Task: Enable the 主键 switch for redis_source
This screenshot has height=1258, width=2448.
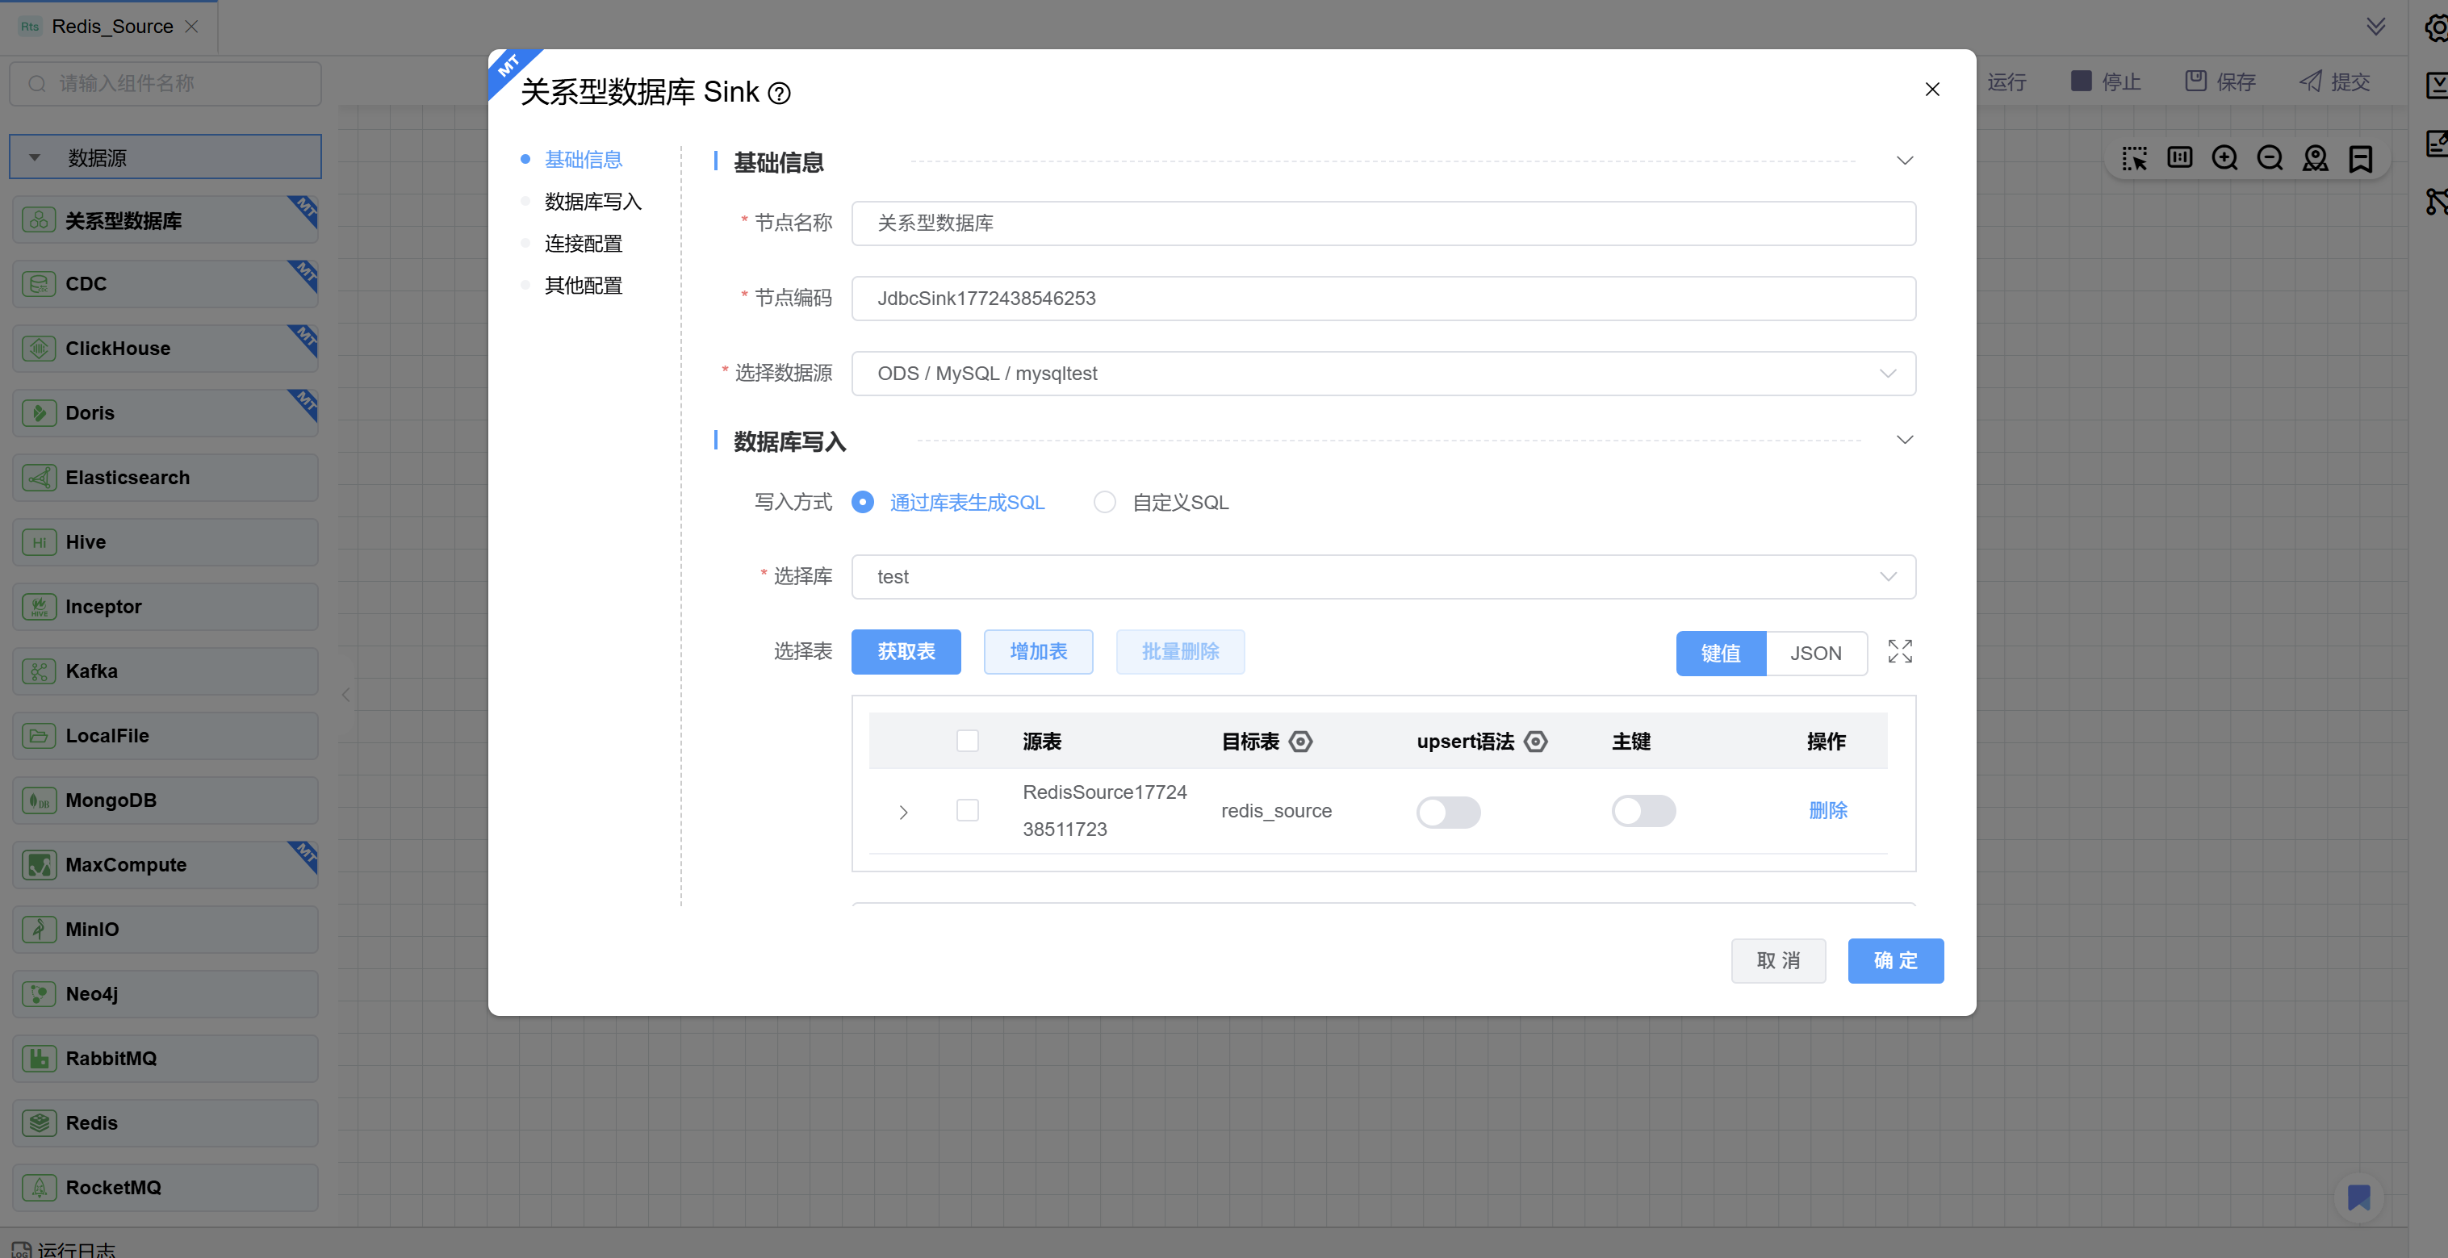Action: point(1643,810)
